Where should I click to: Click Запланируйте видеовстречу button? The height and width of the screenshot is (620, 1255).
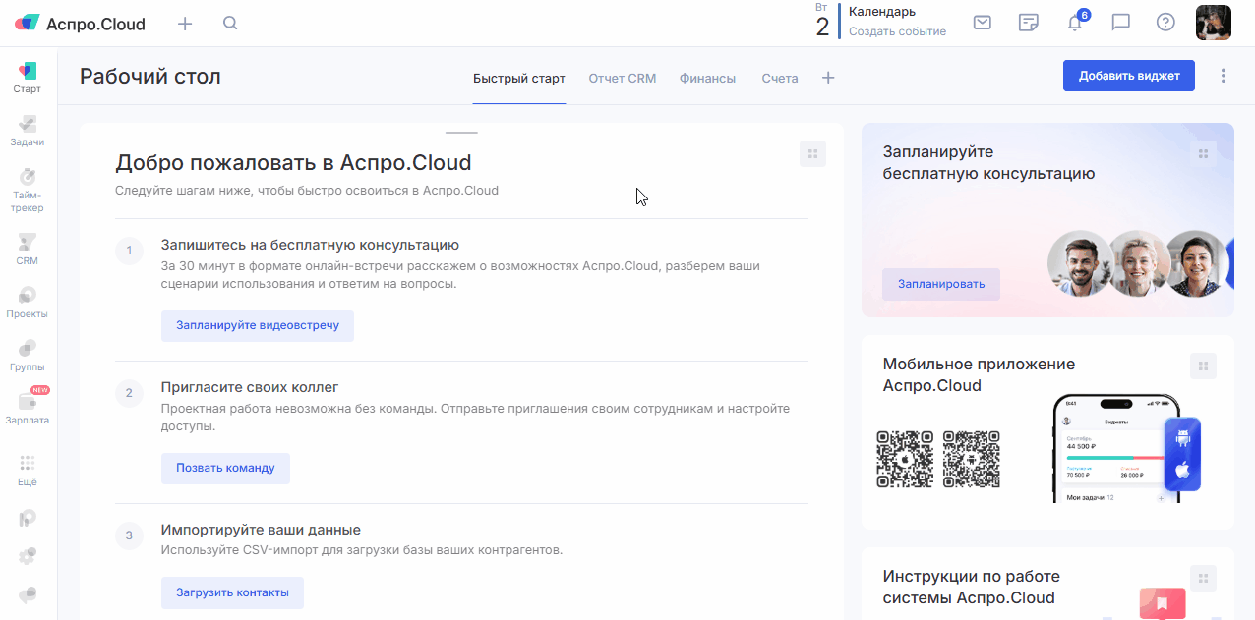pos(258,325)
